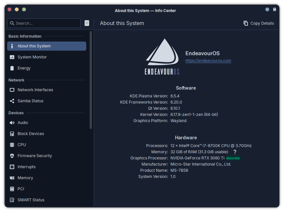Open the System Monitor page
The height and width of the screenshot is (212, 284).
(x=32, y=57)
